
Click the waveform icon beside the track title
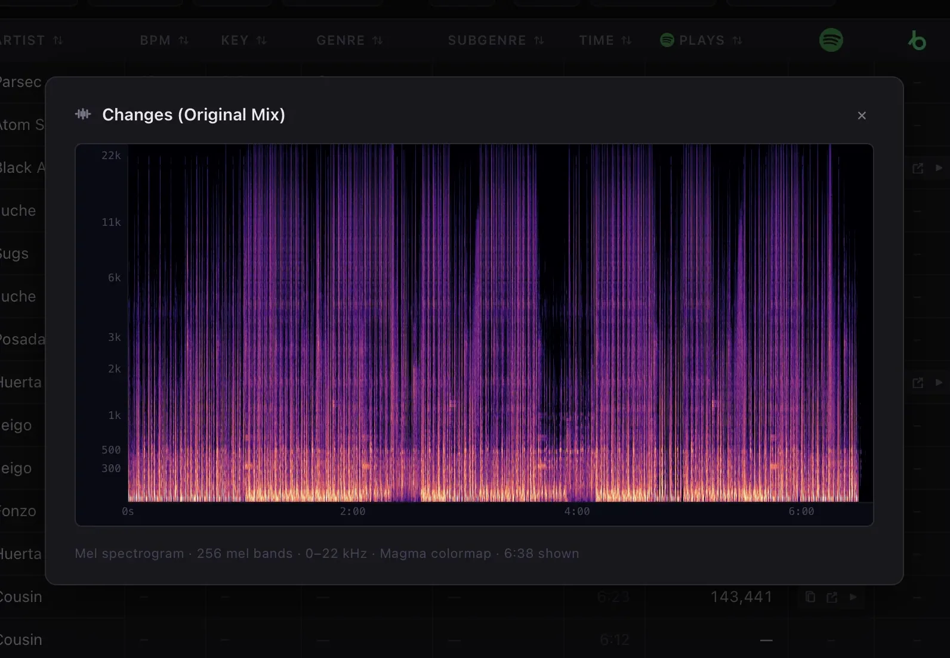tap(83, 114)
